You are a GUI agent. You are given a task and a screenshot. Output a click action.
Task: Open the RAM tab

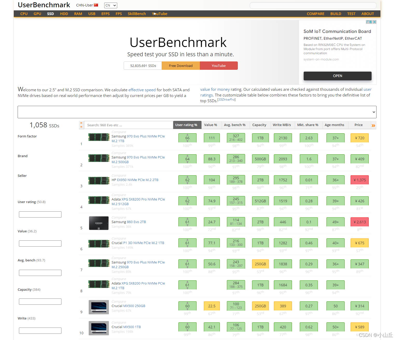78,14
